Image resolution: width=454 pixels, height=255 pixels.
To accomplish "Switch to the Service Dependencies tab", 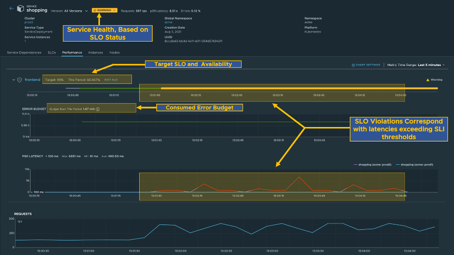I will click(24, 52).
